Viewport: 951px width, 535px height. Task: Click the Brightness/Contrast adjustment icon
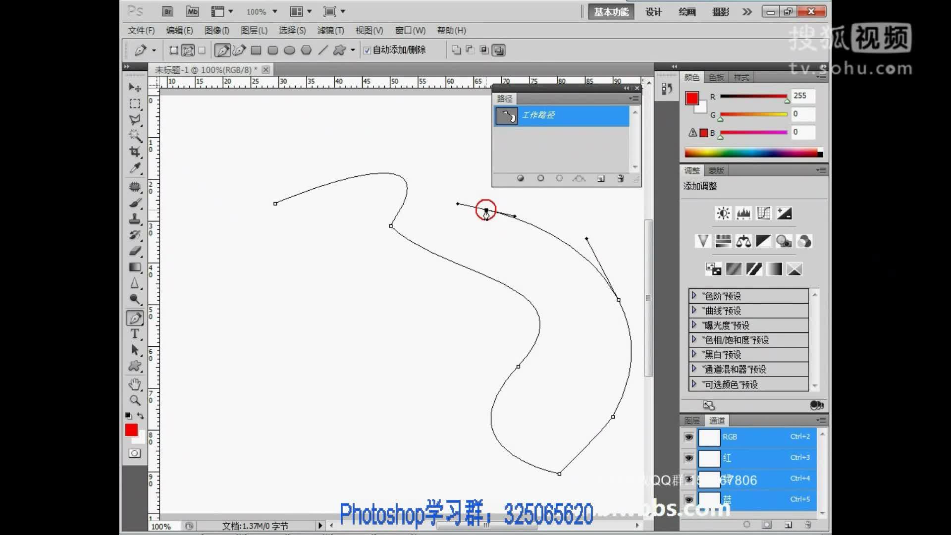pos(723,214)
